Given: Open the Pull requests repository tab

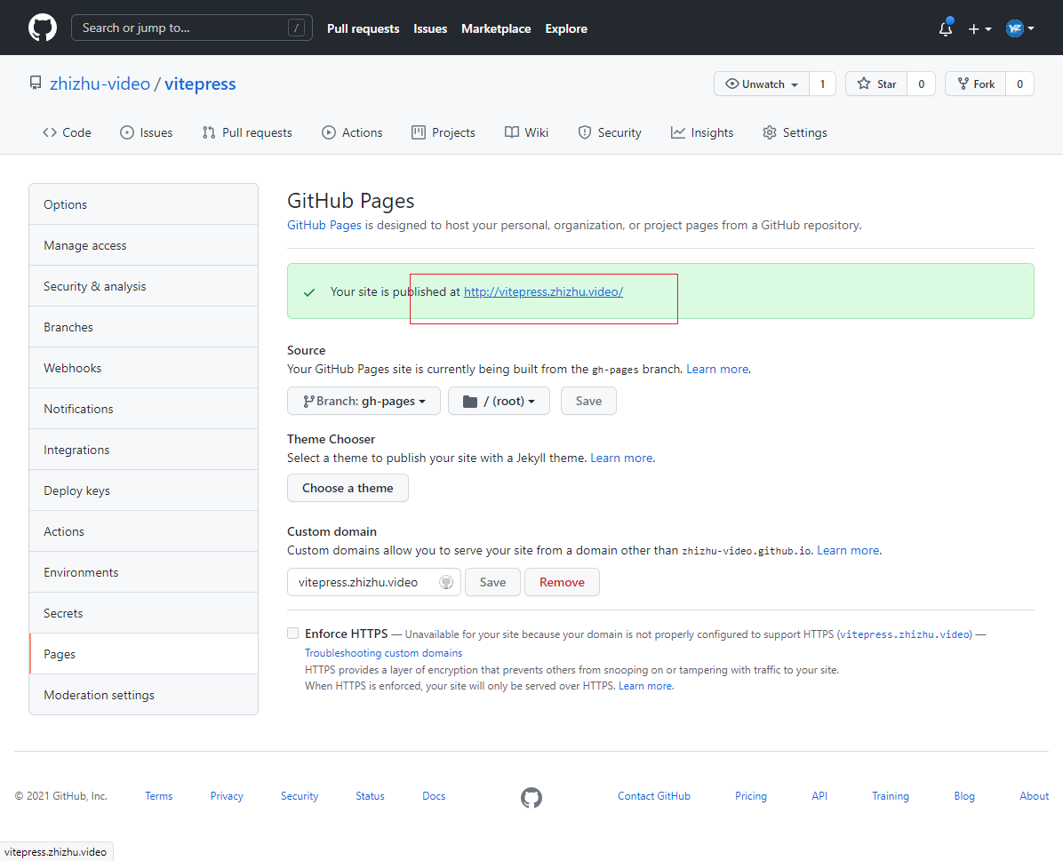Looking at the screenshot, I should pos(247,132).
